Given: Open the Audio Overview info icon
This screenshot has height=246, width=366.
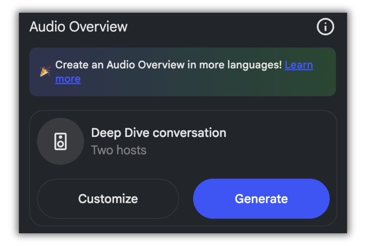Looking at the screenshot, I should (x=325, y=27).
